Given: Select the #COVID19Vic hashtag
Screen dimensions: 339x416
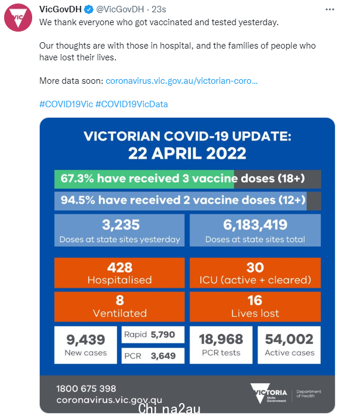Looking at the screenshot, I should tap(66, 104).
